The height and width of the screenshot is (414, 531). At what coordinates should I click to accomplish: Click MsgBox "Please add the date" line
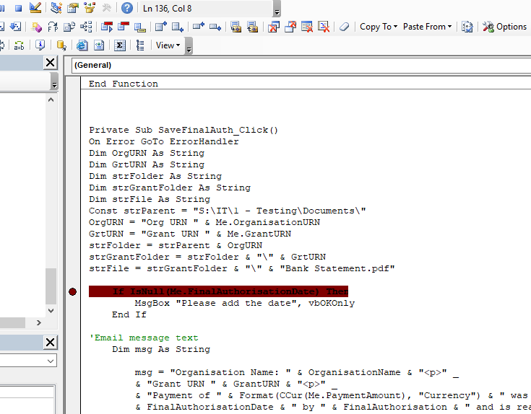(x=244, y=303)
